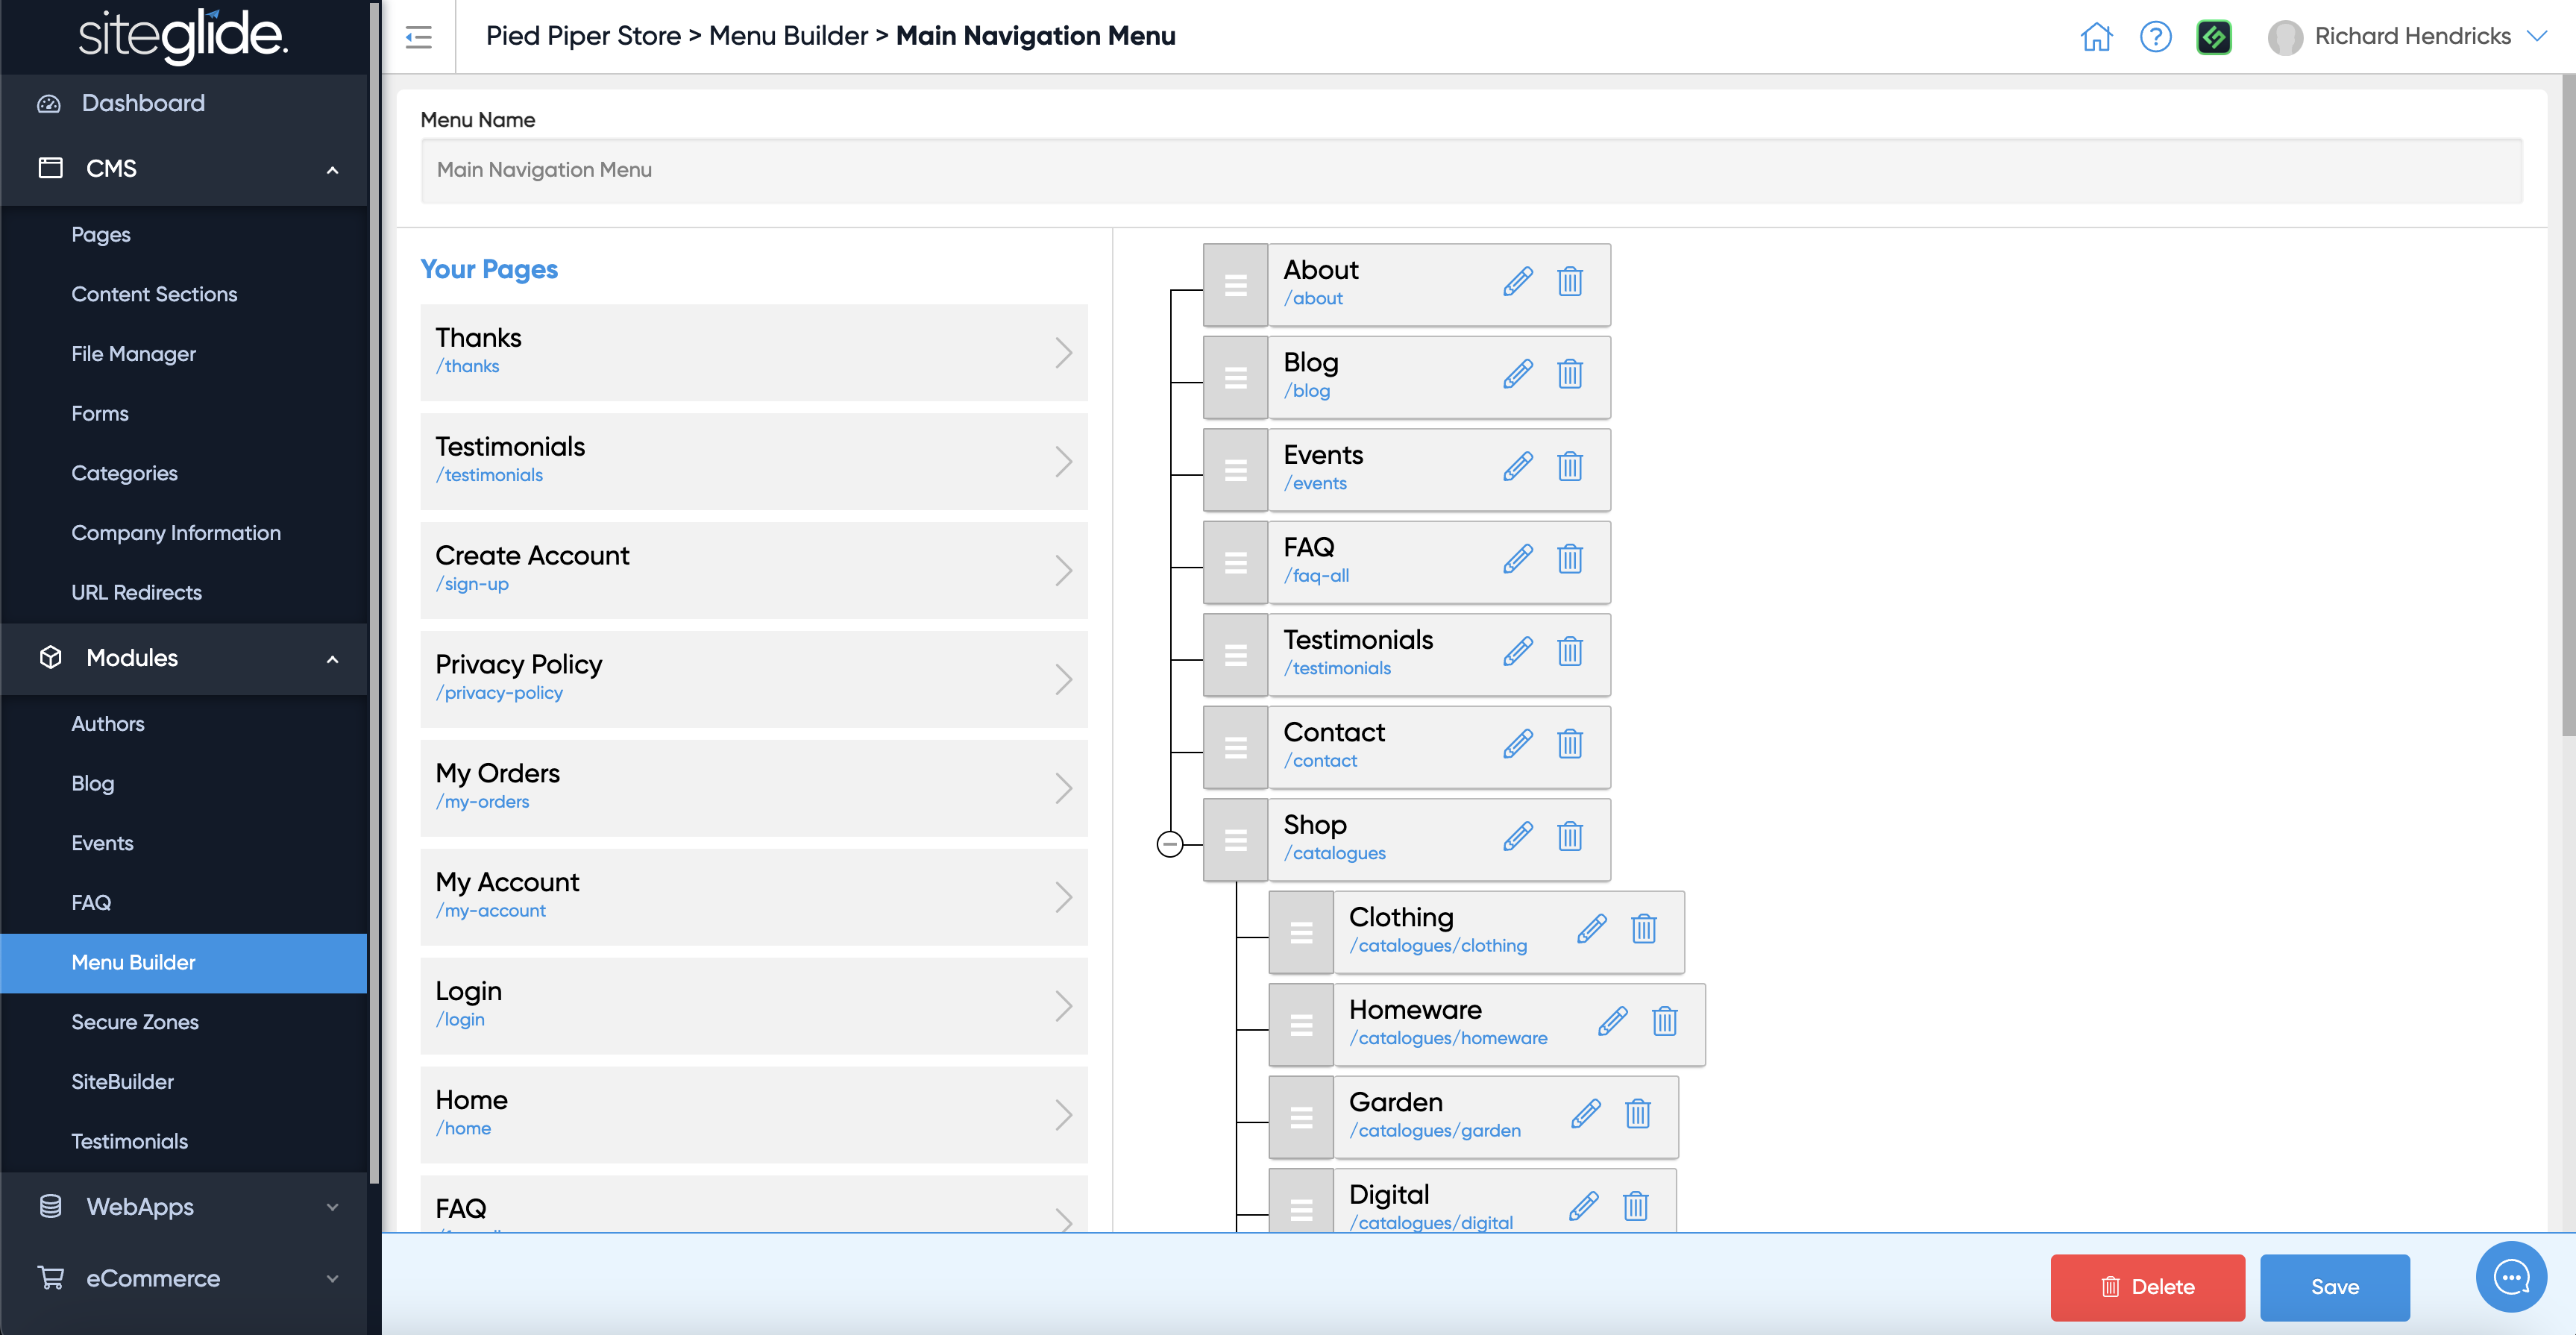The height and width of the screenshot is (1335, 2576).
Task: Click the home icon in top bar
Action: (2096, 37)
